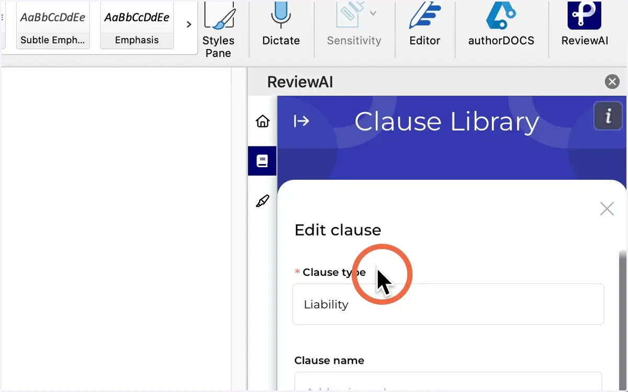The image size is (628, 392).
Task: Click the Edit clause heading
Action: point(338,230)
